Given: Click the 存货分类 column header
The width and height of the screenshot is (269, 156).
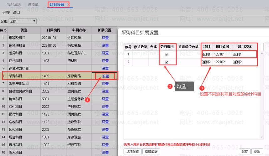Looking at the screenshot, I should tap(140, 47).
